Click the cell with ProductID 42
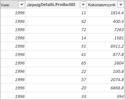The width and height of the screenshot is (125, 100). pos(56,21)
